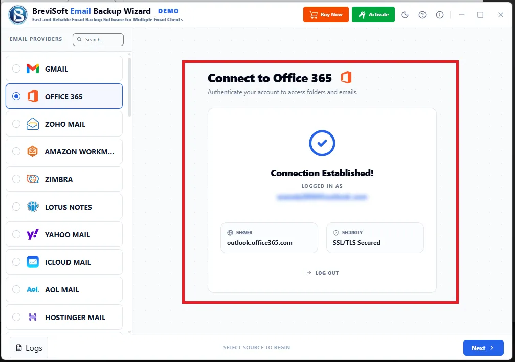Click scrollbar down arrow in provider list
Image resolution: width=515 pixels, height=362 pixels.
click(129, 332)
